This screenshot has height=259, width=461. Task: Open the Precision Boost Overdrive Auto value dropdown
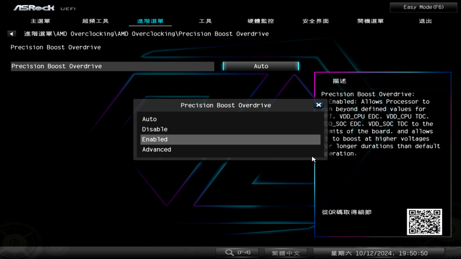(x=261, y=66)
